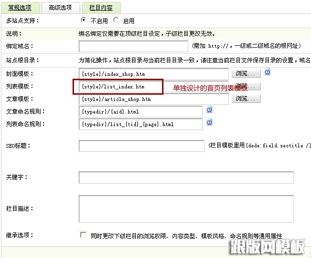Viewport: 311px width, 258px height.
Task: Browse for the 列表模板 file
Action: [246, 86]
